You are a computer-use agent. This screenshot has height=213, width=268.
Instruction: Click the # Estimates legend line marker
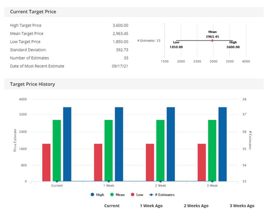tap(151, 195)
